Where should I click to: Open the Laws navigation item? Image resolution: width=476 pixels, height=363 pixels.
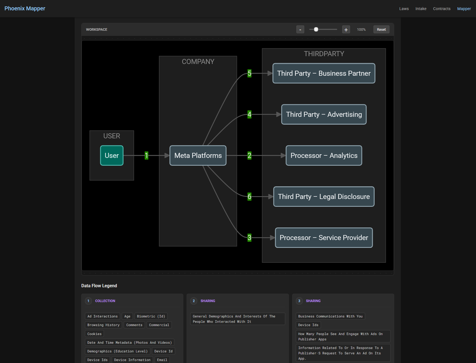point(404,9)
